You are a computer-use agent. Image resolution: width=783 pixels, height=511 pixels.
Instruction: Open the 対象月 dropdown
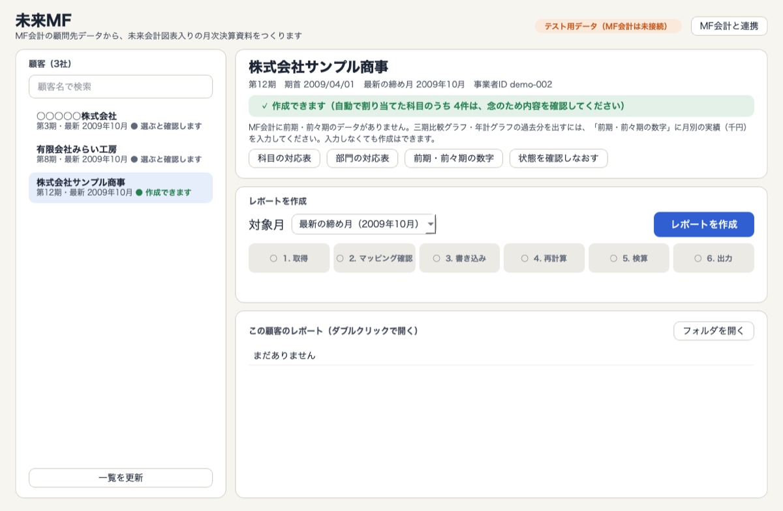363,224
